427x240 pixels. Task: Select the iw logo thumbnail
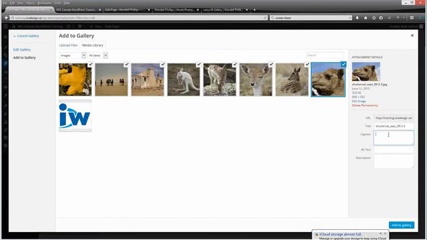pyautogui.click(x=75, y=115)
